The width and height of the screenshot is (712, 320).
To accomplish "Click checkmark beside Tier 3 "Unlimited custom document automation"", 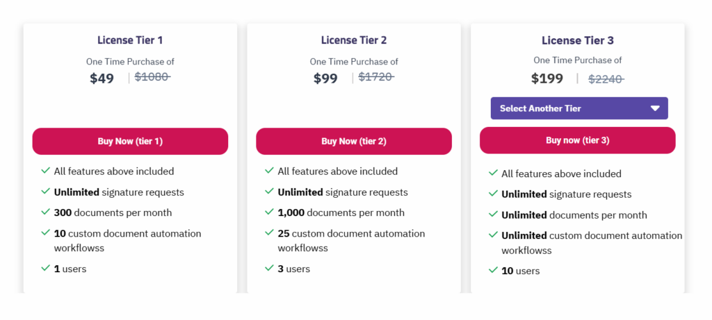I will [493, 235].
